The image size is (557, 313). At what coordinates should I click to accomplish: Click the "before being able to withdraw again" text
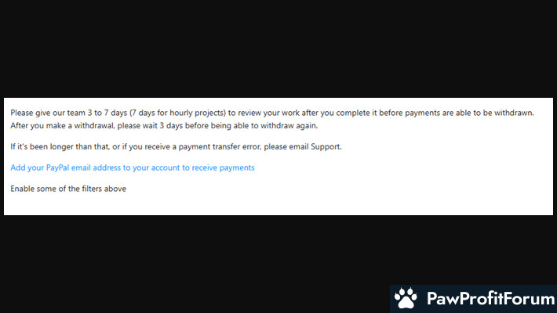(251, 125)
